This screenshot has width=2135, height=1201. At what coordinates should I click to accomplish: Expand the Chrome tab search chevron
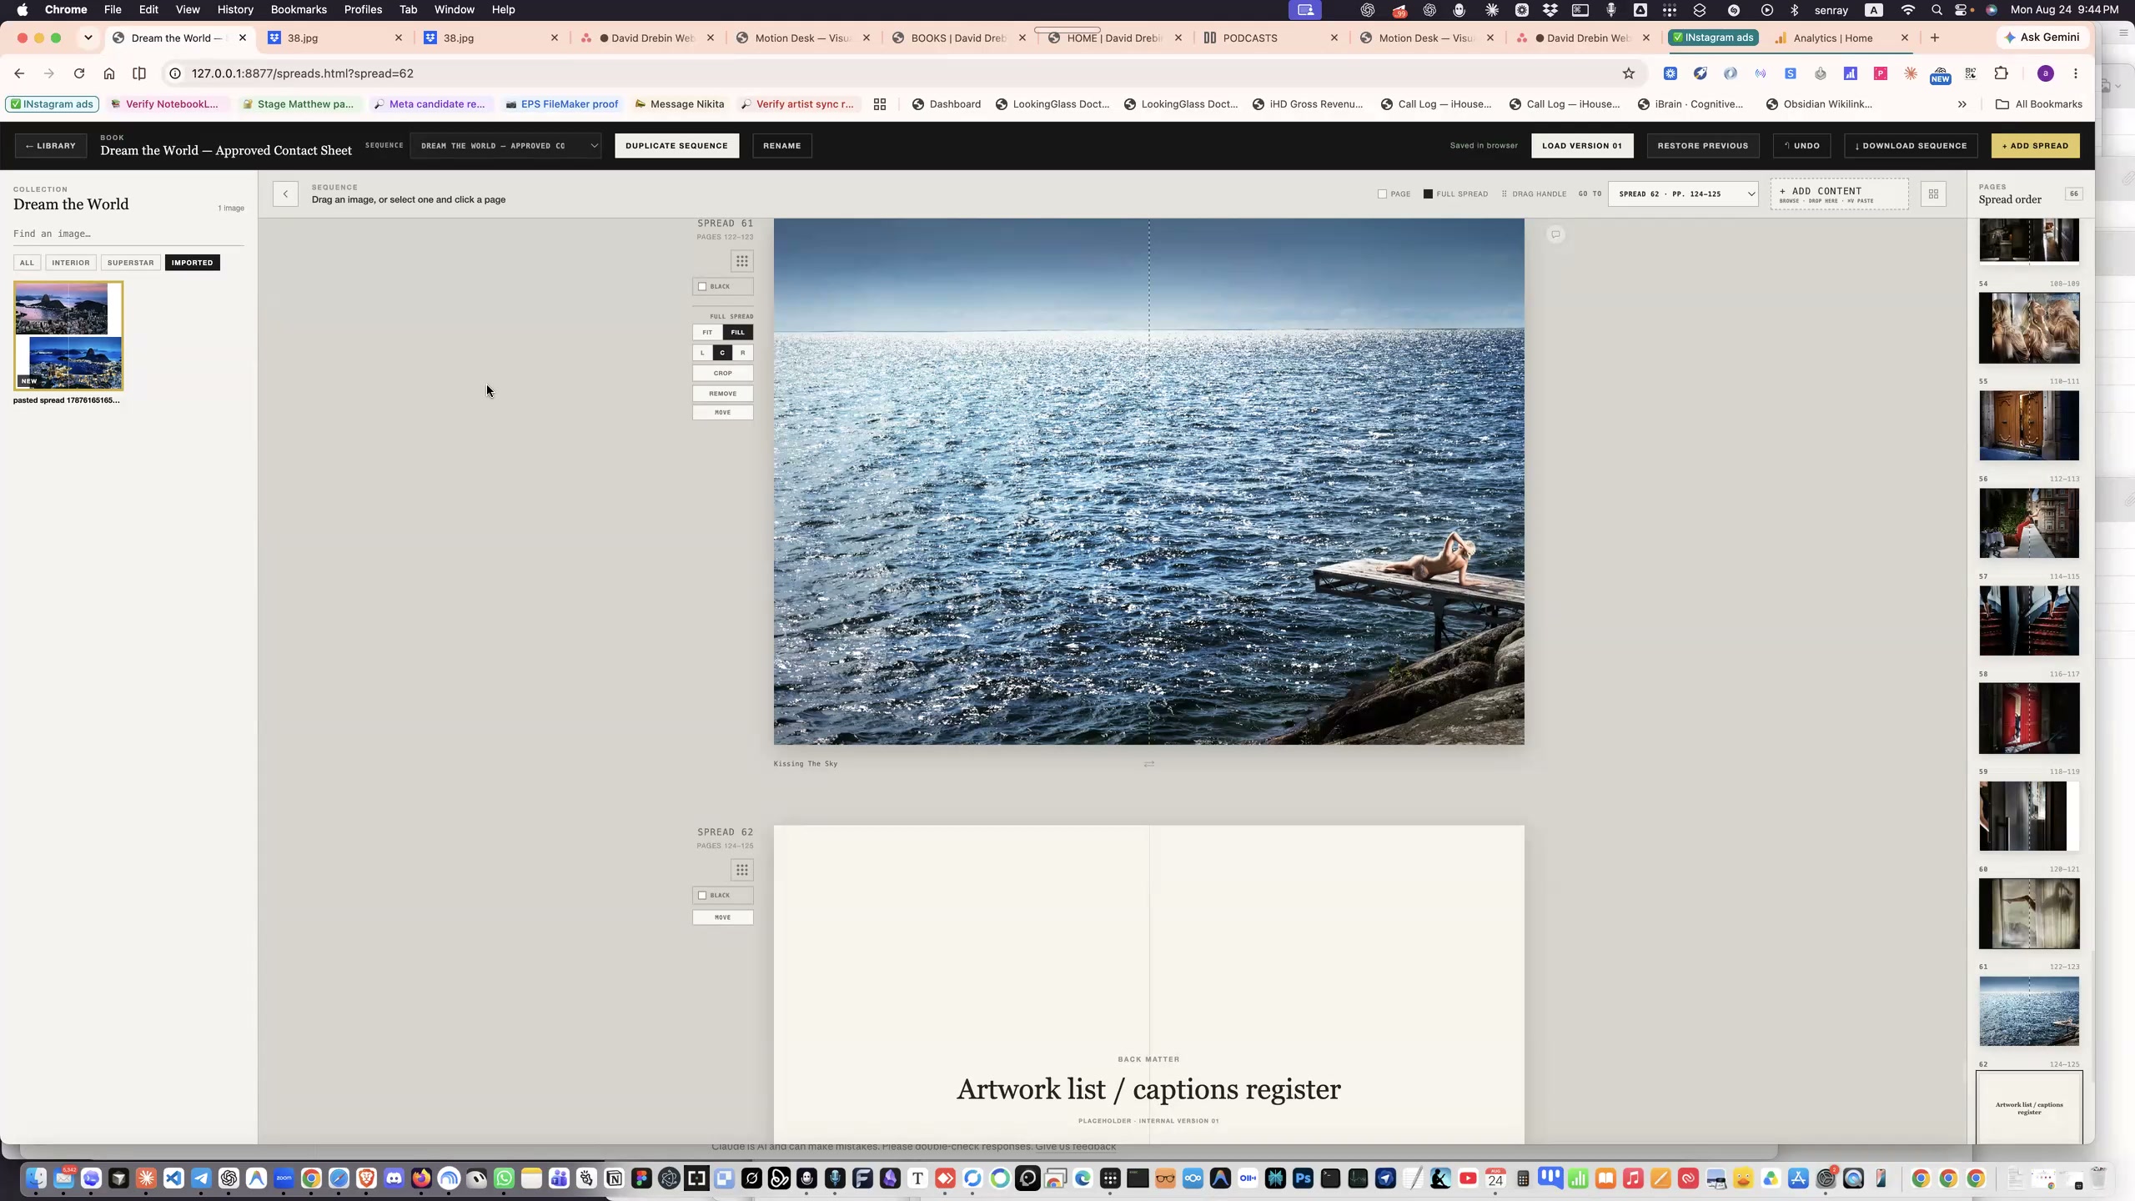pos(88,38)
